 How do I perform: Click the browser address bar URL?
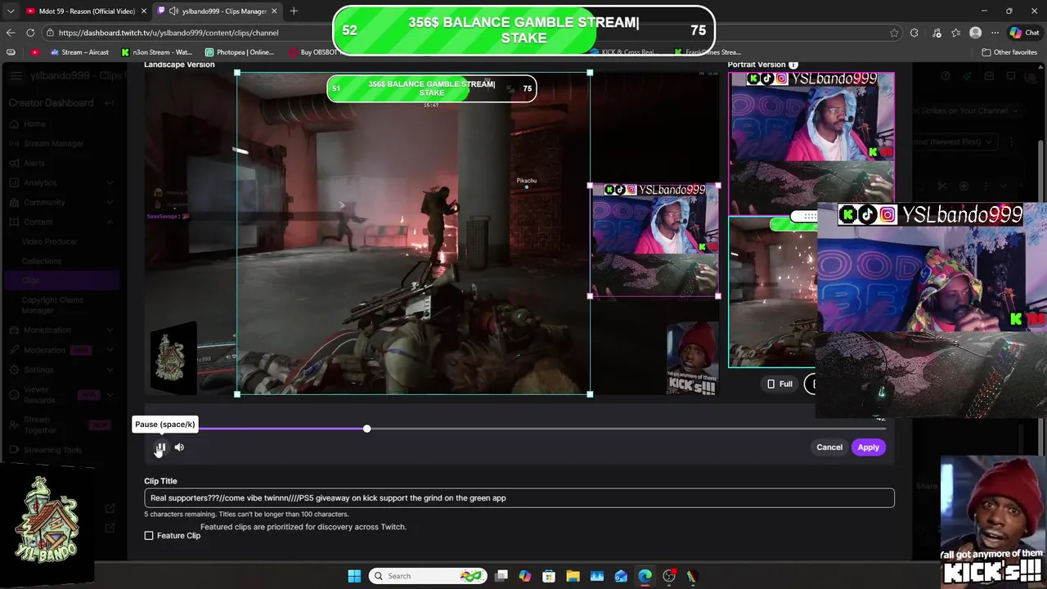pos(169,33)
